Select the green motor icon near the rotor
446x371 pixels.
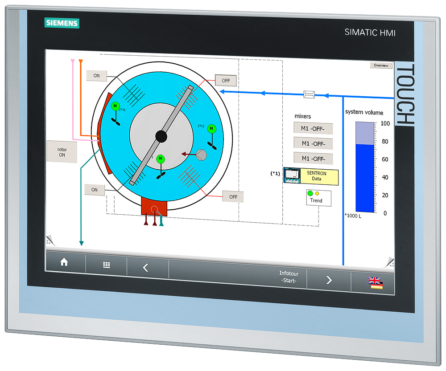[x=115, y=106]
